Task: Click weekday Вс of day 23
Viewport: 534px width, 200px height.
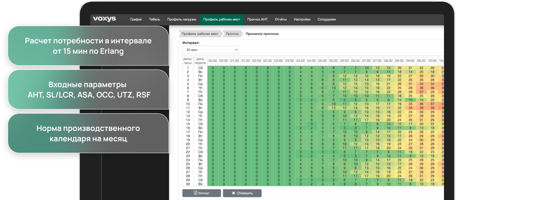Action: pyautogui.click(x=200, y=156)
